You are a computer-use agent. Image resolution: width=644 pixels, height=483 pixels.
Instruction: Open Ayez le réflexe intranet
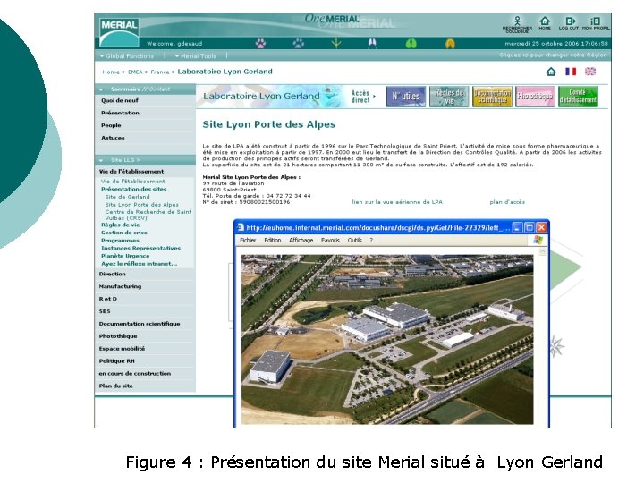[x=139, y=264]
